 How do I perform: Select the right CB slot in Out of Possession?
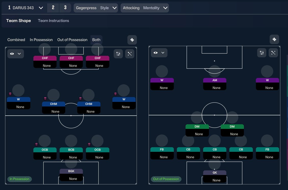tap(241, 153)
